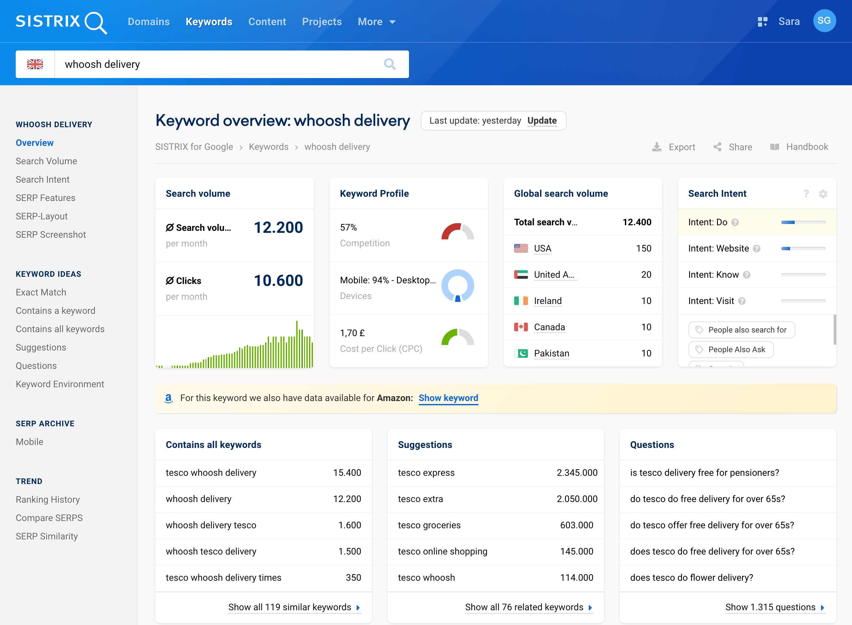This screenshot has height=625, width=852.
Task: Open the Handbook book icon
Action: 775,147
